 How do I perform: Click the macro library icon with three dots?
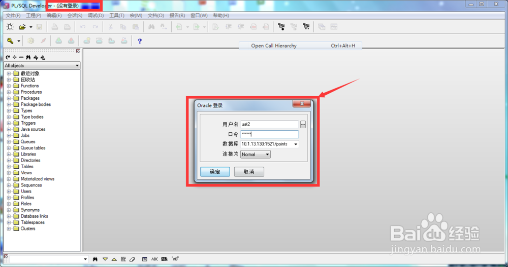coord(306,27)
